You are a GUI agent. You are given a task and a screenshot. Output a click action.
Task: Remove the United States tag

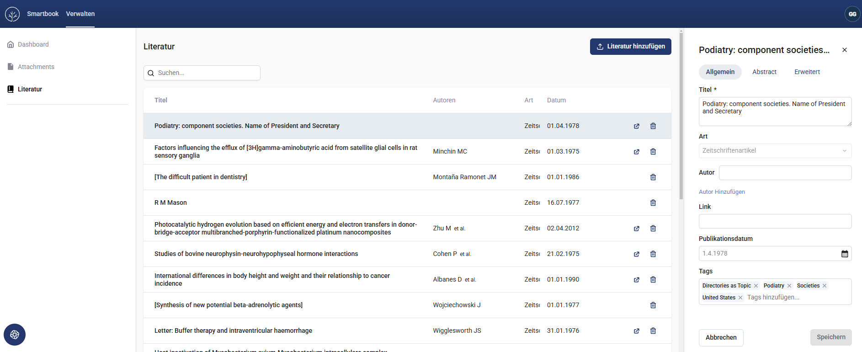tap(740, 298)
